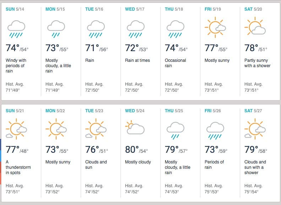This screenshot has height=205, width=281.
Task: Click the rain icon for Friday 5/26
Action: pyautogui.click(x=215, y=130)
